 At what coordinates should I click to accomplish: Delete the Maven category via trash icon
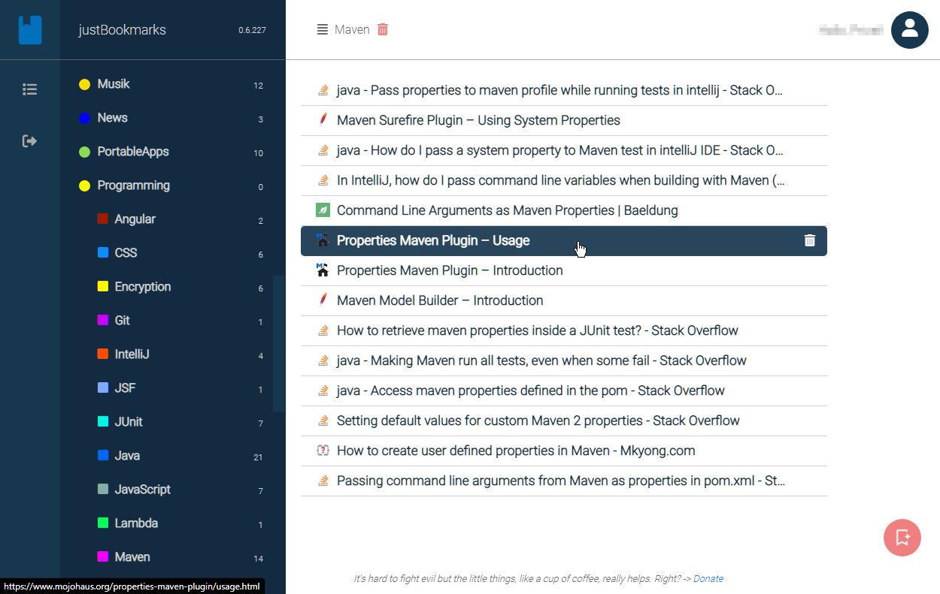383,29
